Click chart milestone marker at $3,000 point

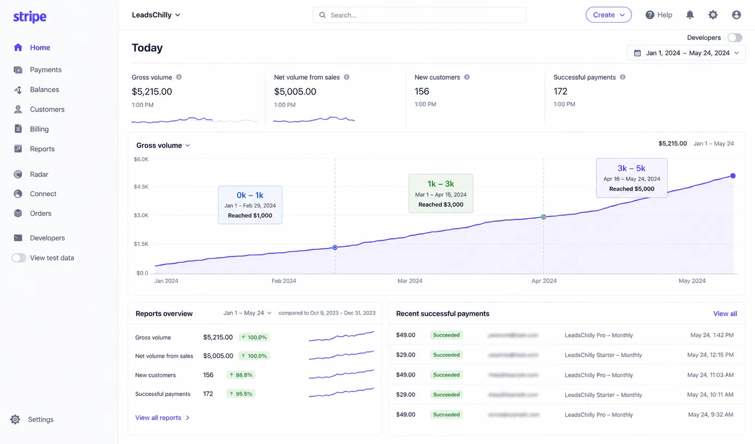click(544, 217)
